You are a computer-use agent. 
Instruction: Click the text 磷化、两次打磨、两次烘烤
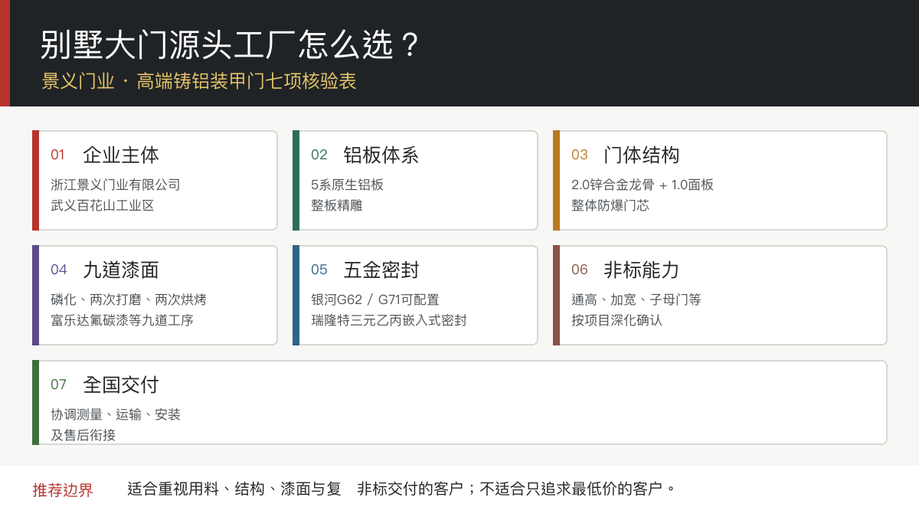click(x=129, y=299)
